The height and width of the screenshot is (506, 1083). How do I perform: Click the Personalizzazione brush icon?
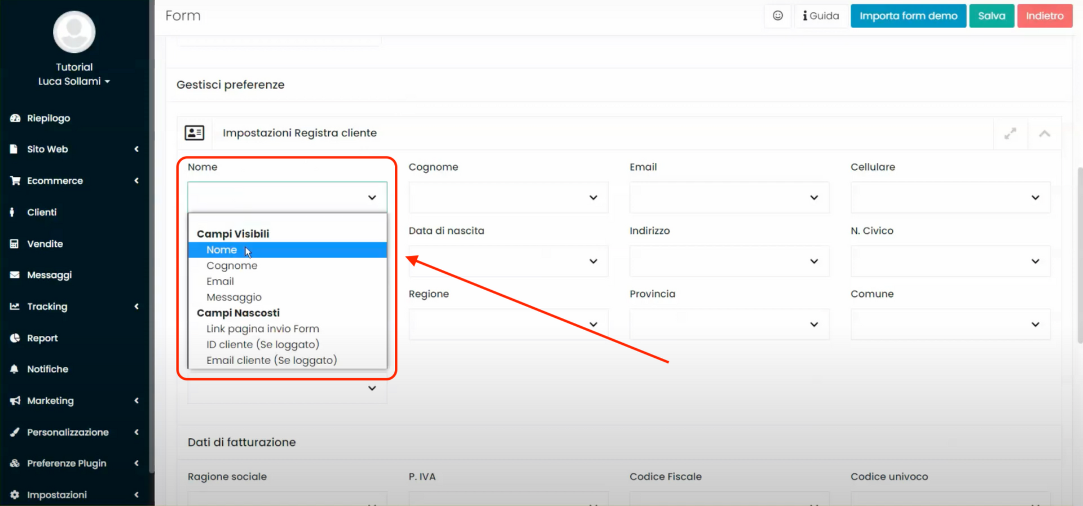coord(15,432)
